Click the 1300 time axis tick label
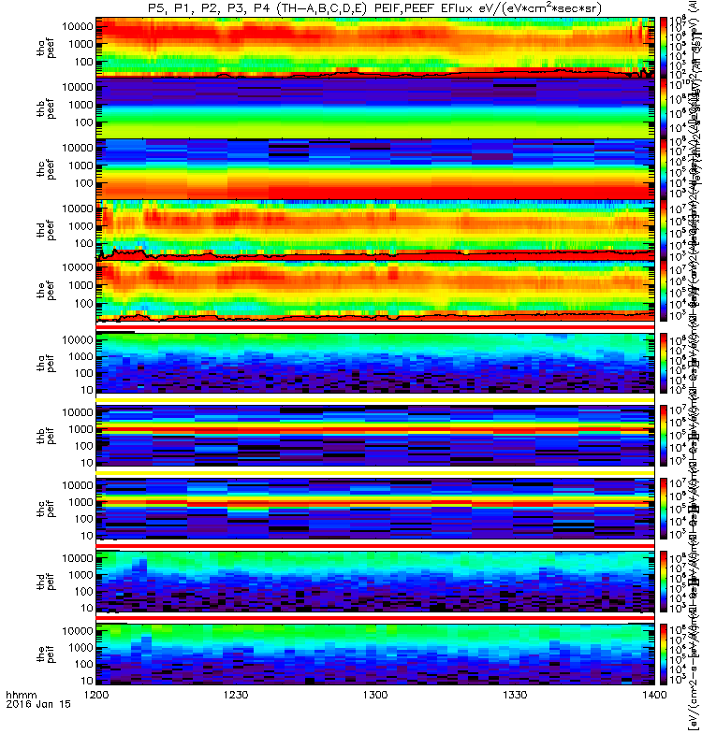The width and height of the screenshot is (702, 748). (x=375, y=695)
